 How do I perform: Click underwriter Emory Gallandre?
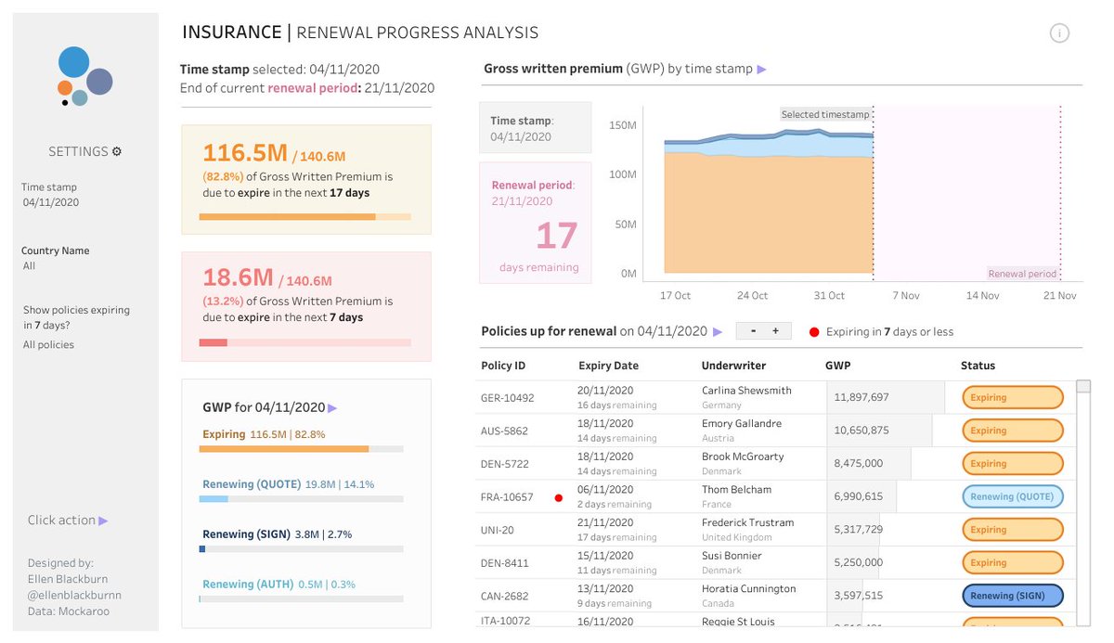742,423
